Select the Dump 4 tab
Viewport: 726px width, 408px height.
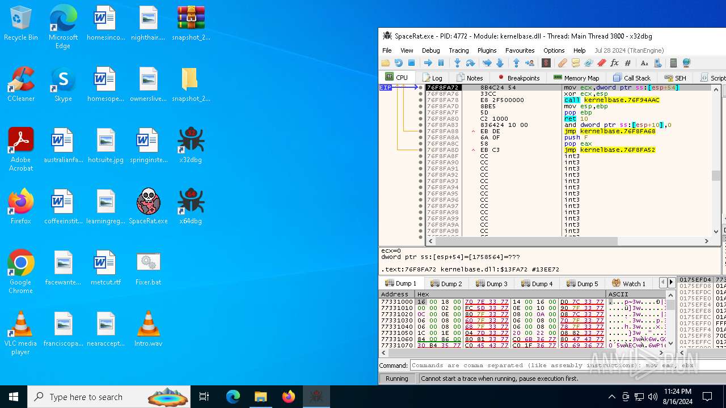[537, 283]
